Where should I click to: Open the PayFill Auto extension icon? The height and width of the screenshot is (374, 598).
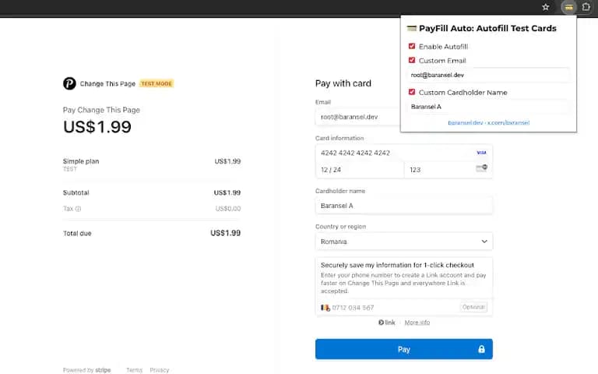tap(568, 7)
